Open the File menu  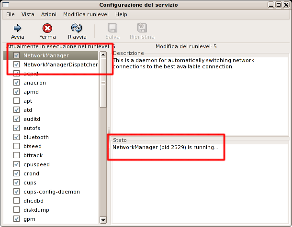pos(11,15)
